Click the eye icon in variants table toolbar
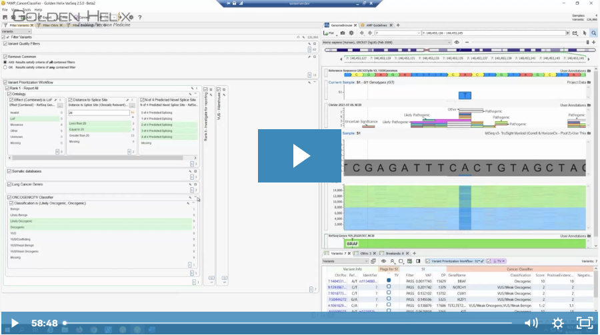The height and width of the screenshot is (335, 600). click(x=383, y=261)
